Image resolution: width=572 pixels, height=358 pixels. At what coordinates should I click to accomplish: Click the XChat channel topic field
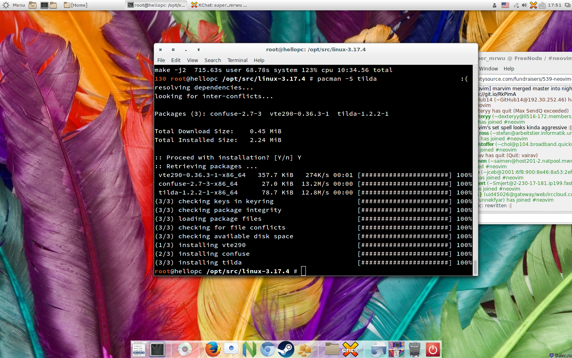(x=525, y=79)
